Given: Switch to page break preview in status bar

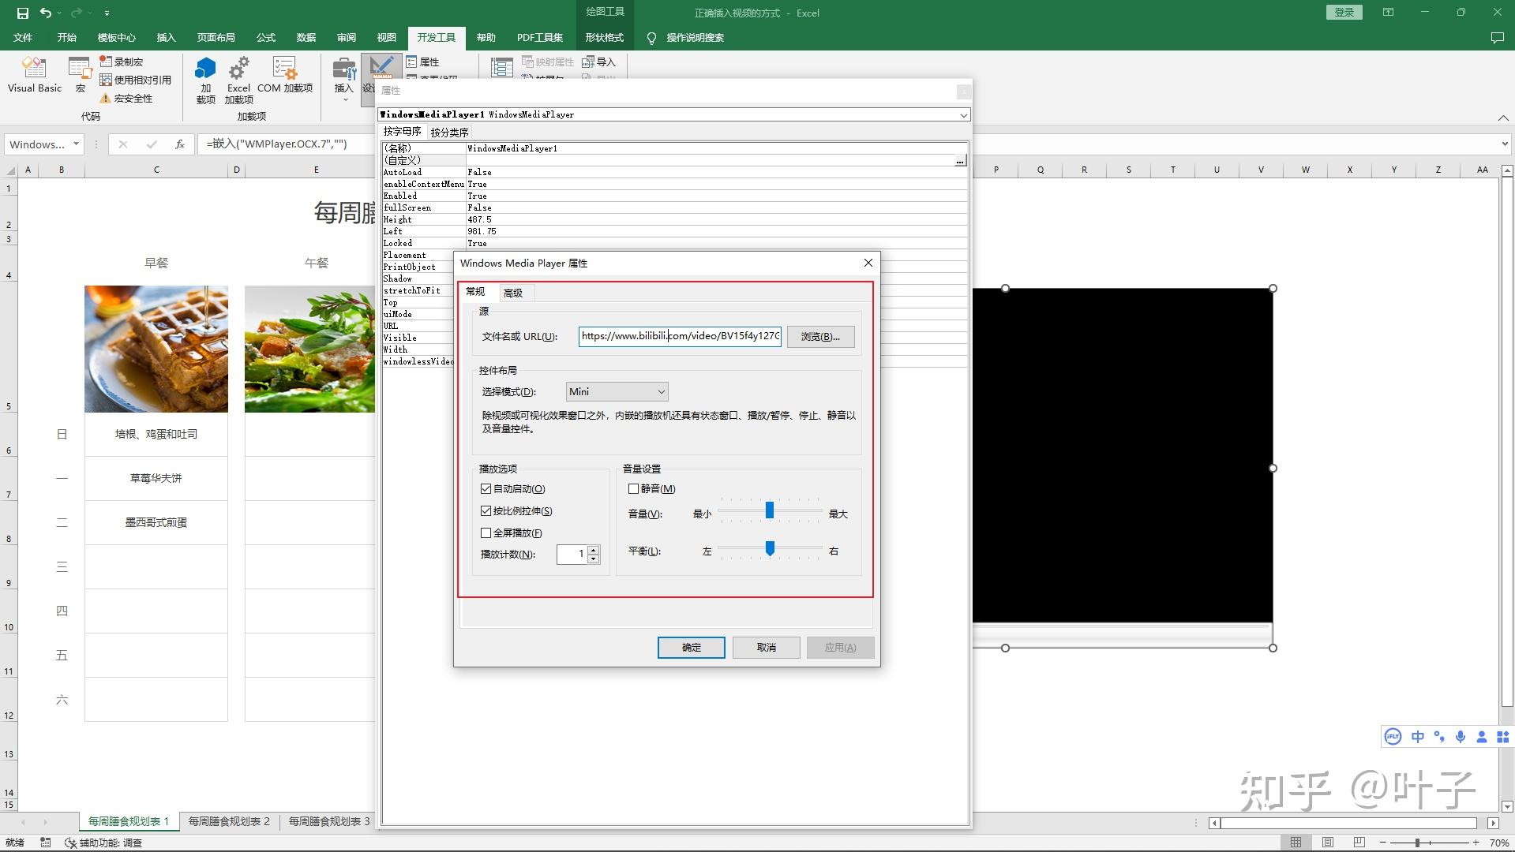Looking at the screenshot, I should coord(1359,843).
